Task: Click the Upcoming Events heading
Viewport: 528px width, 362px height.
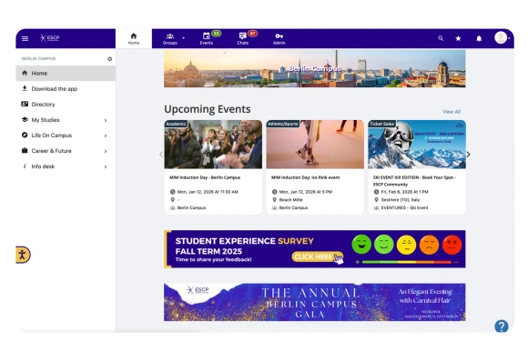Action: tap(208, 109)
